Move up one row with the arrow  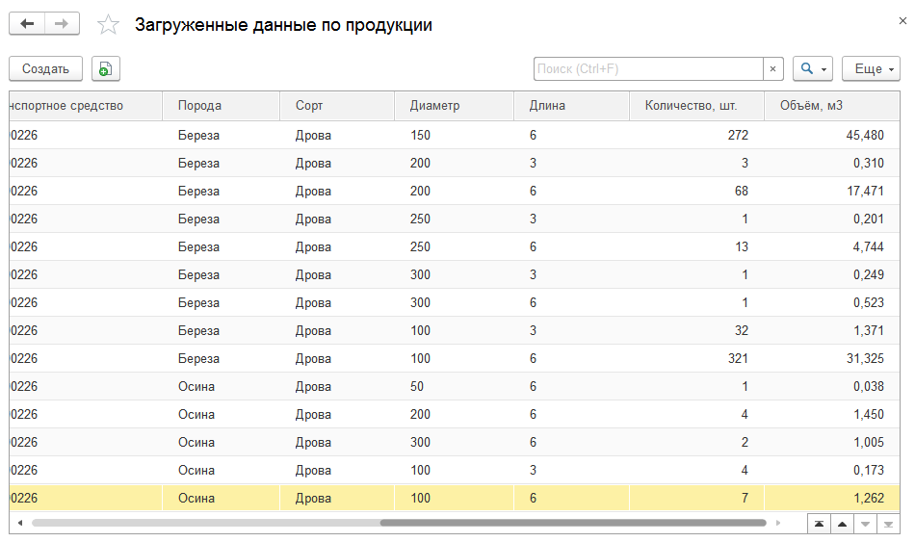point(842,524)
